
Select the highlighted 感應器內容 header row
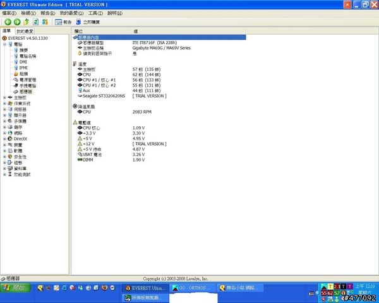159,37
